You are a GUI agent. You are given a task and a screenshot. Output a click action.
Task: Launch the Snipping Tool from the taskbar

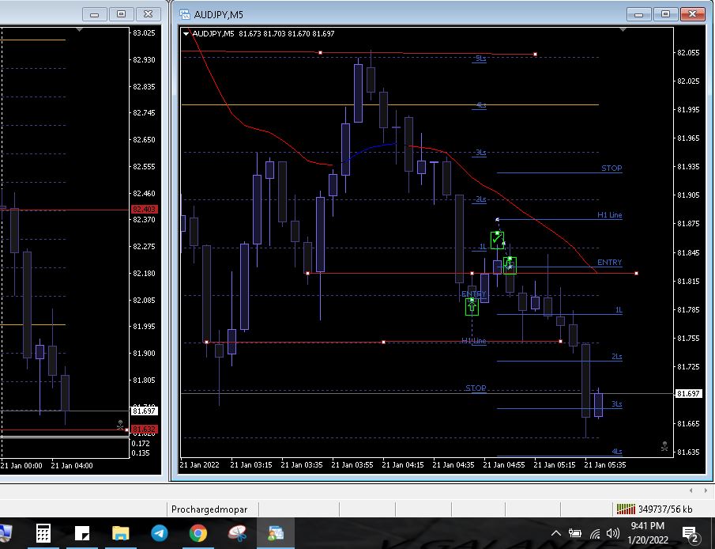coord(236,534)
